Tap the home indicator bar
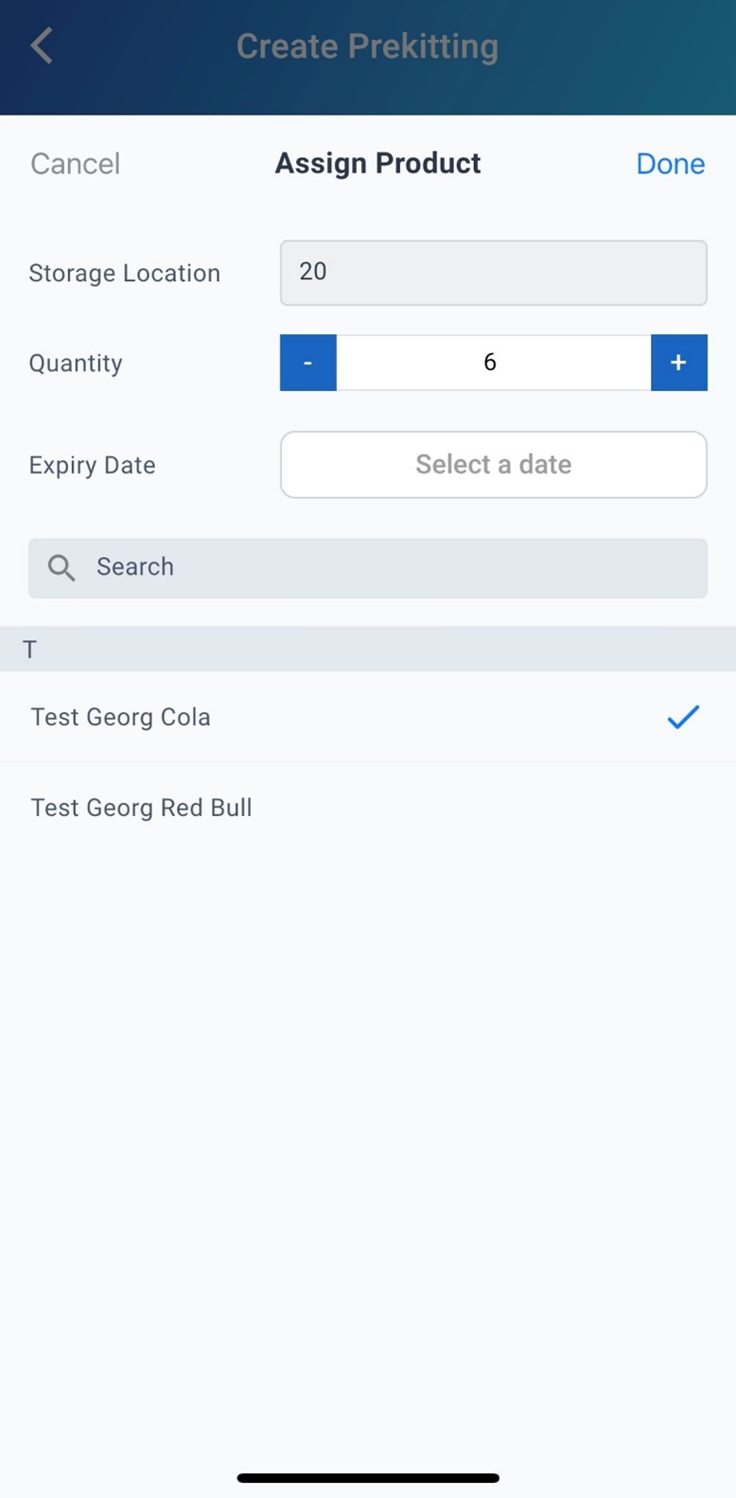736x1498 pixels. coord(368,1477)
